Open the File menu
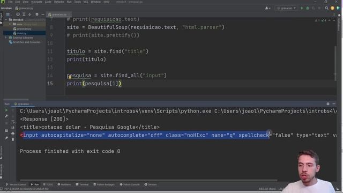The image size is (343, 193). tap(10, 2)
